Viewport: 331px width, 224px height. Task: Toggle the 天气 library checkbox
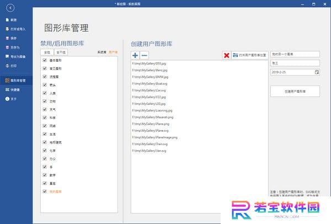(x=45, y=109)
